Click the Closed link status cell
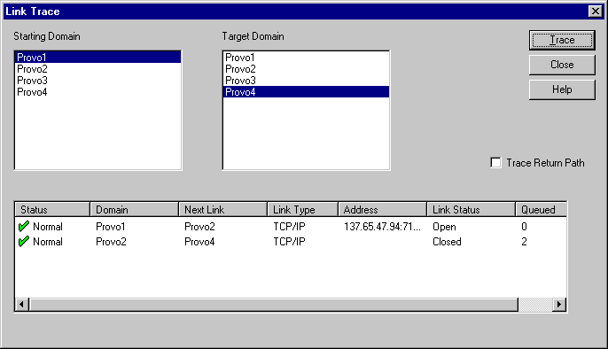 tap(447, 242)
